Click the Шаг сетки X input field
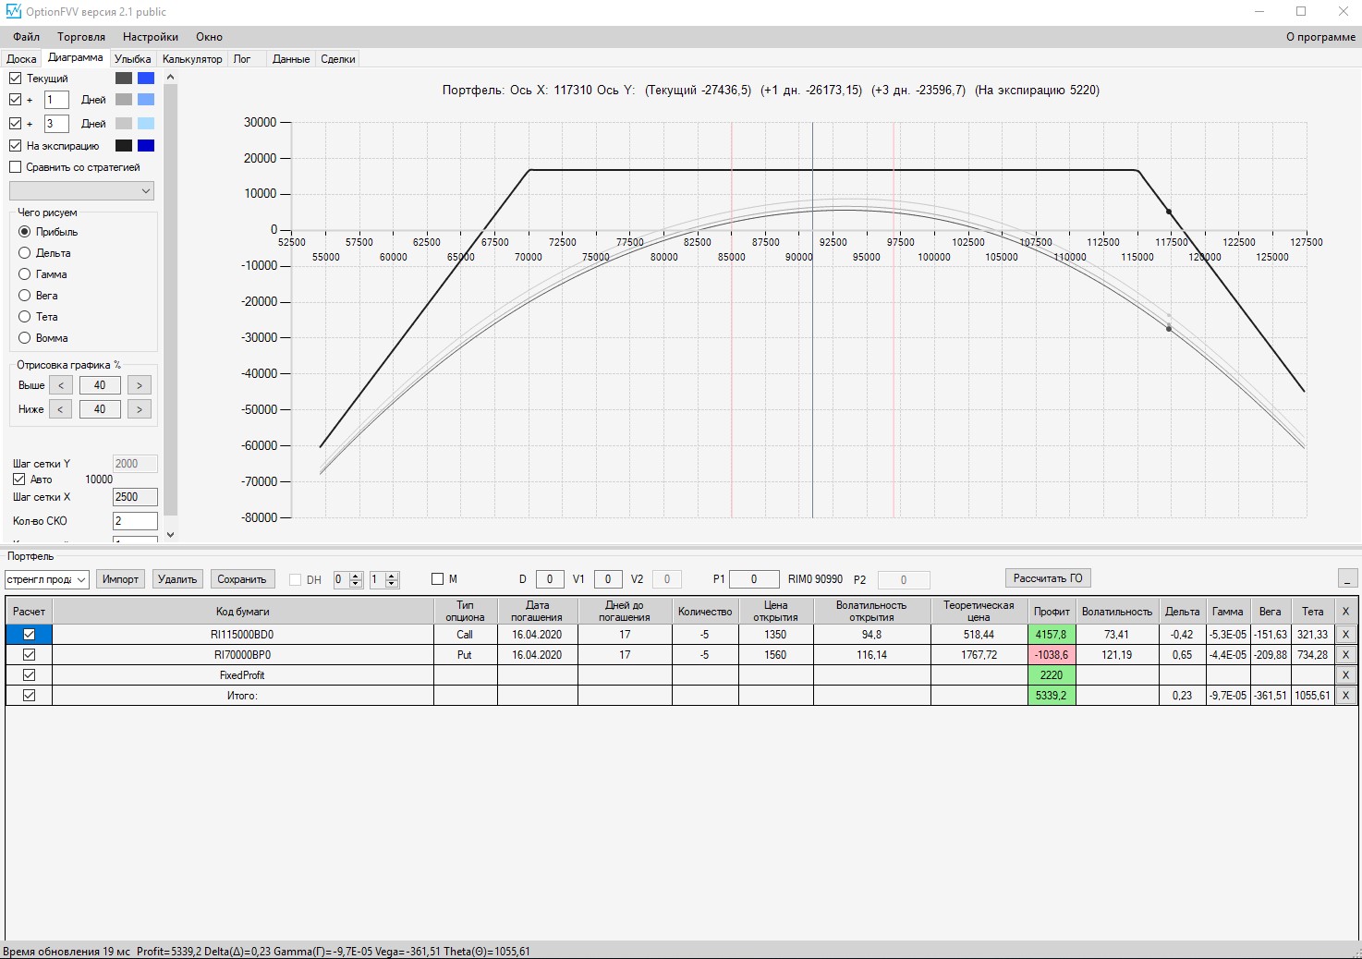This screenshot has height=959, width=1362. pyautogui.click(x=135, y=497)
